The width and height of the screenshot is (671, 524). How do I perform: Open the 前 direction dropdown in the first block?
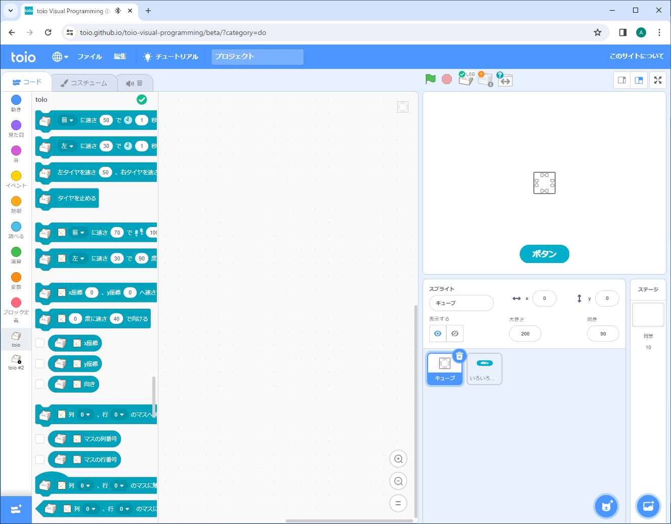[66, 120]
